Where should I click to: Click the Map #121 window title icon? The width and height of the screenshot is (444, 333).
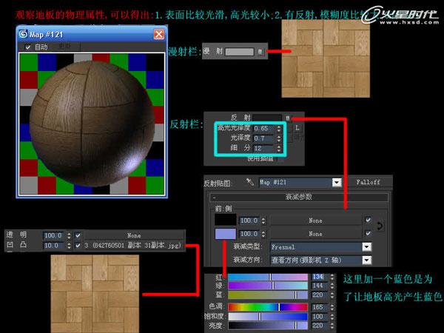coord(23,34)
